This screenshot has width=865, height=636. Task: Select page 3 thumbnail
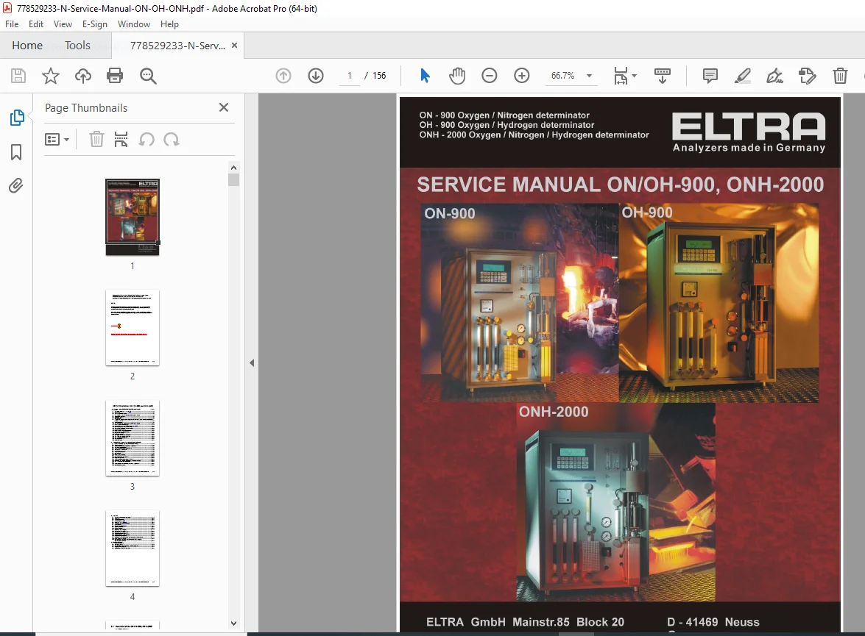coord(133,437)
